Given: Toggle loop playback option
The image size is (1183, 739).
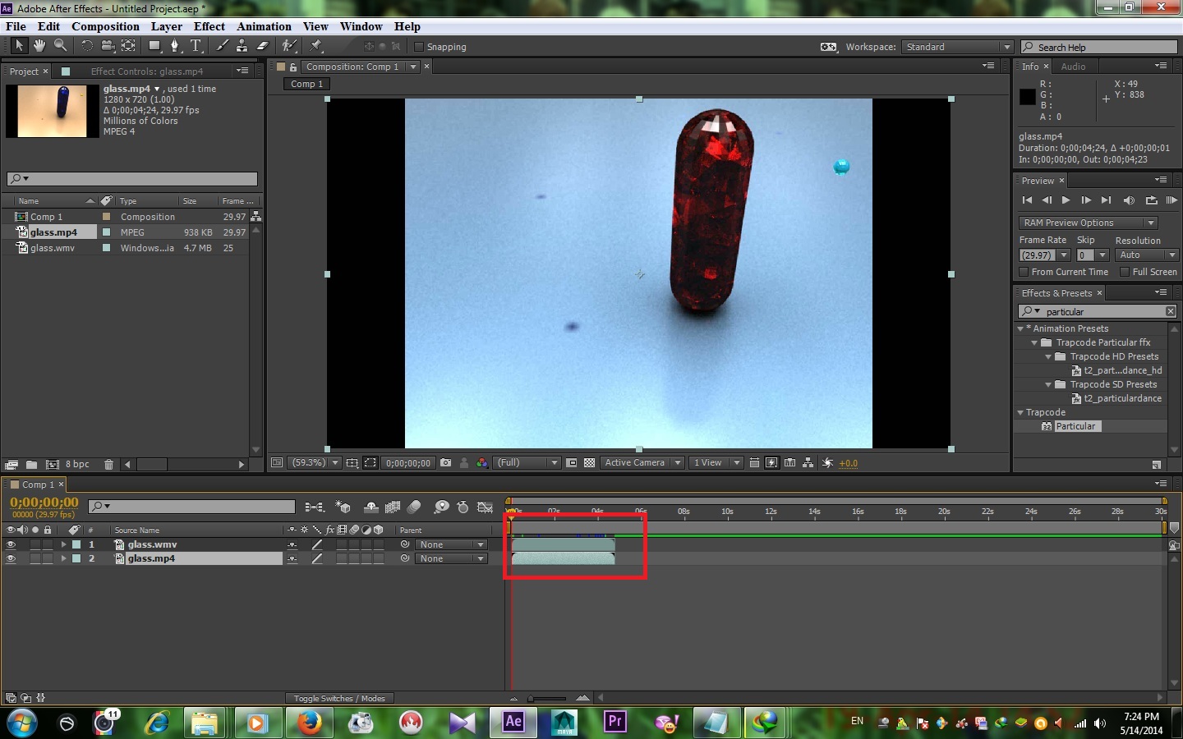Looking at the screenshot, I should point(1151,200).
